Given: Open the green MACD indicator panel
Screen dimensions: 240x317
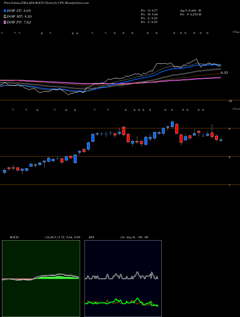Looking at the screenshot, I should [41, 279].
